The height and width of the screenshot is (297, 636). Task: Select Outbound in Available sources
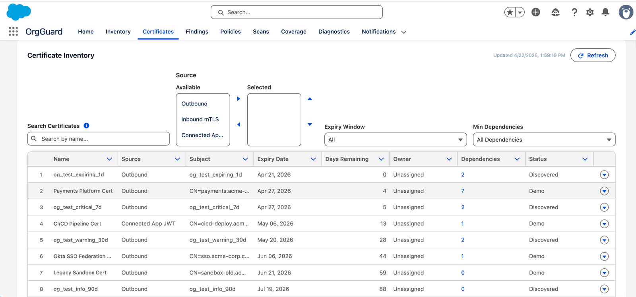click(x=203, y=103)
